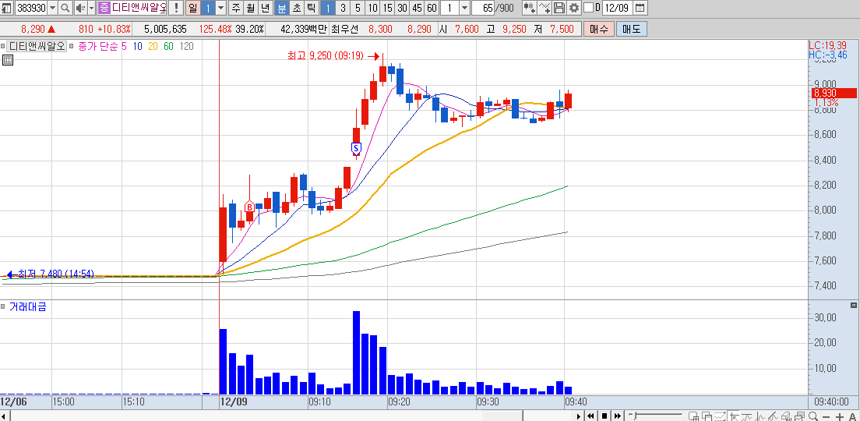The width and height of the screenshot is (860, 421).
Task: Select the 분 minute period toggle
Action: click(x=281, y=8)
